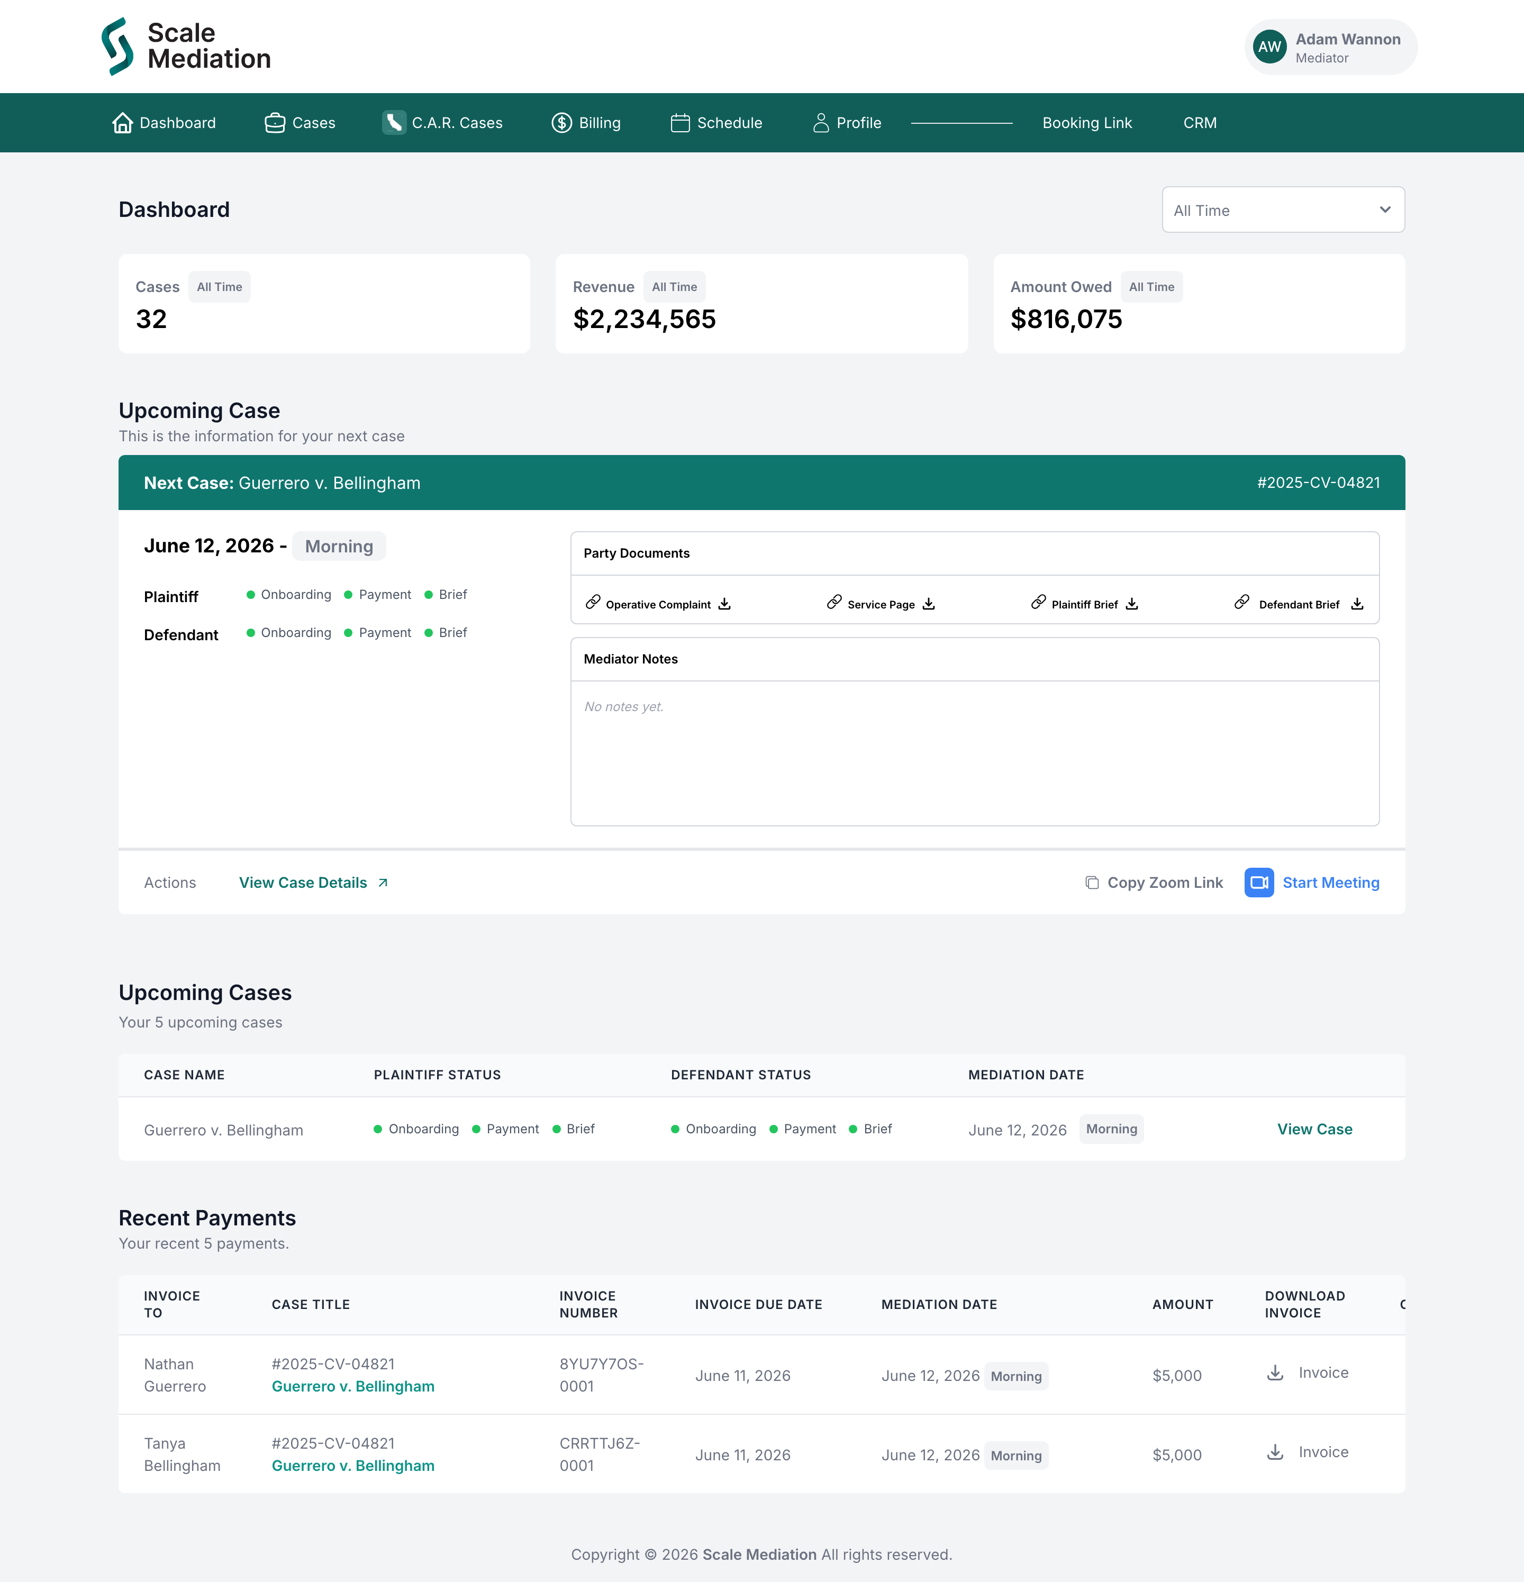Open Guerrero v. Bellingham link in Tanya's row

[353, 1465]
